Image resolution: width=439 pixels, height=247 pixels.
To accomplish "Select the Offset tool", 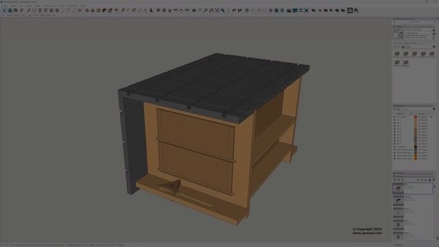I will [x=116, y=10].
